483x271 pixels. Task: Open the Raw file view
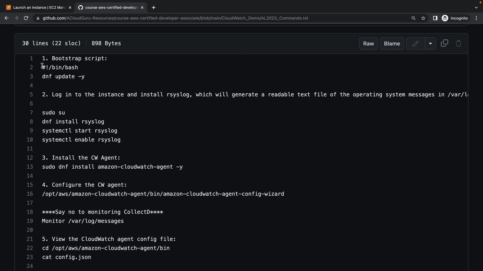(x=368, y=44)
